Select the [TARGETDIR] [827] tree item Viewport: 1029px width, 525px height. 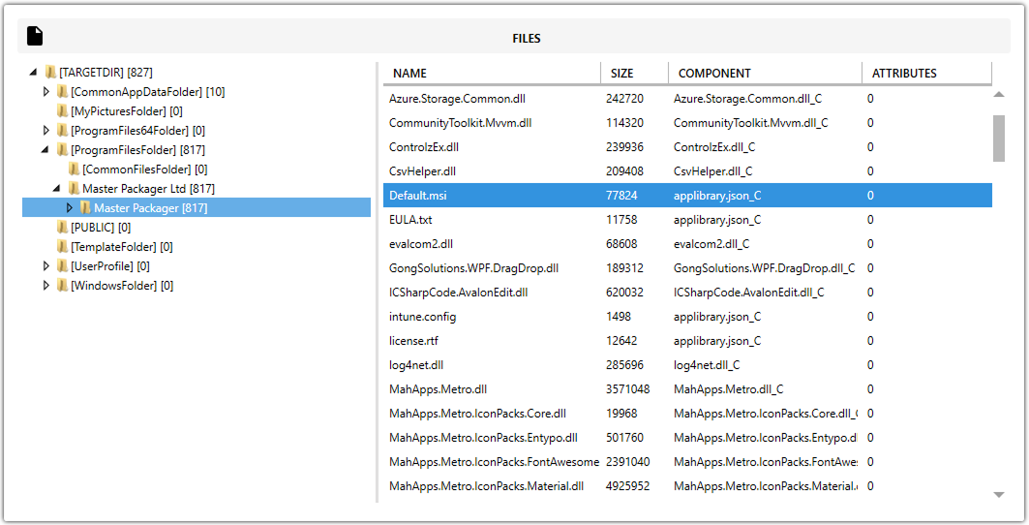coord(106,73)
